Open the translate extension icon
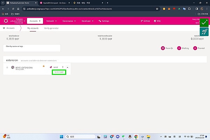 (x=184, y=9)
